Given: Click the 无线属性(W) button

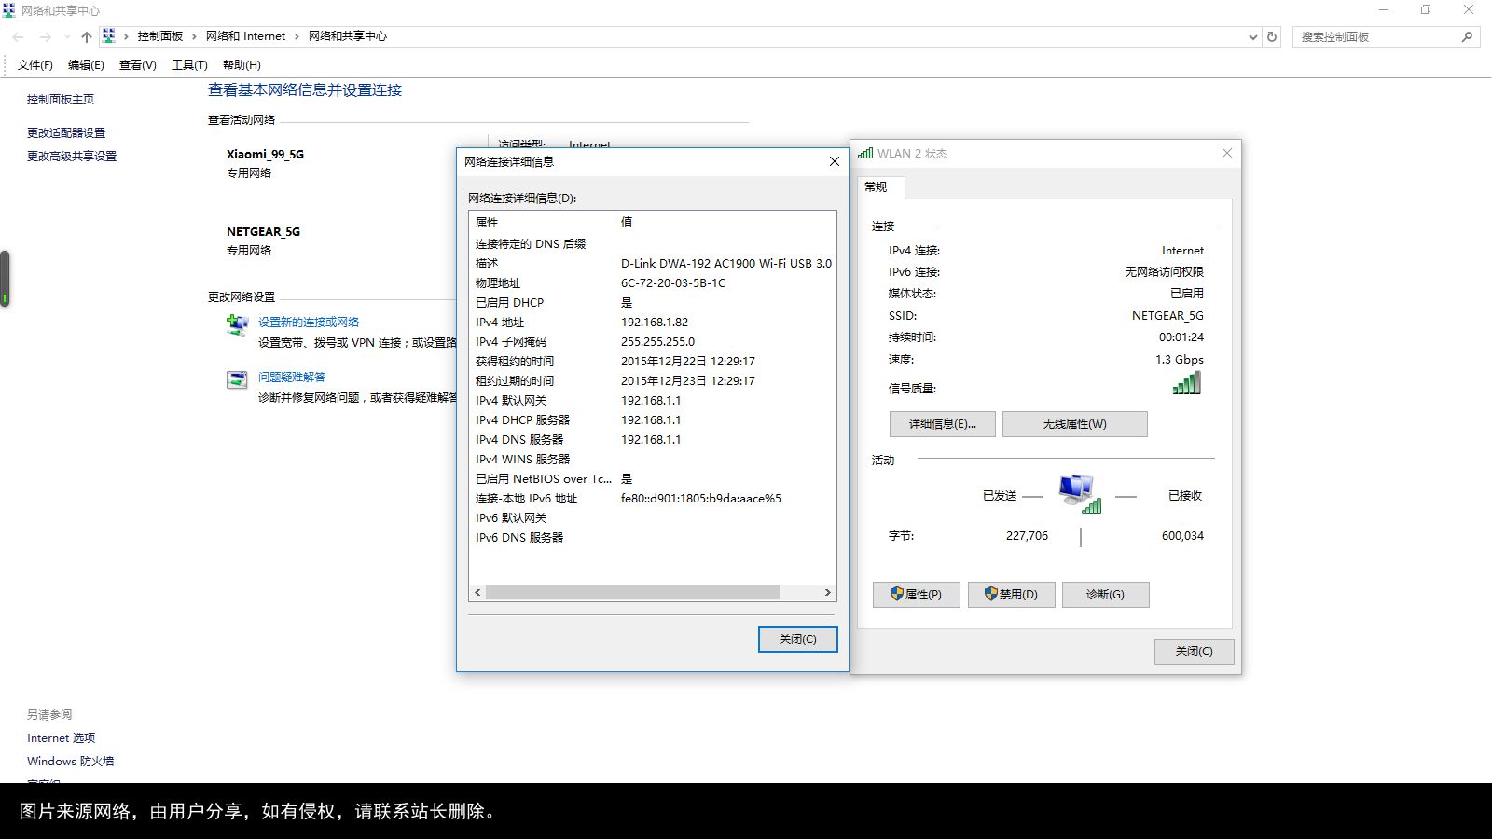Looking at the screenshot, I should [1074, 423].
